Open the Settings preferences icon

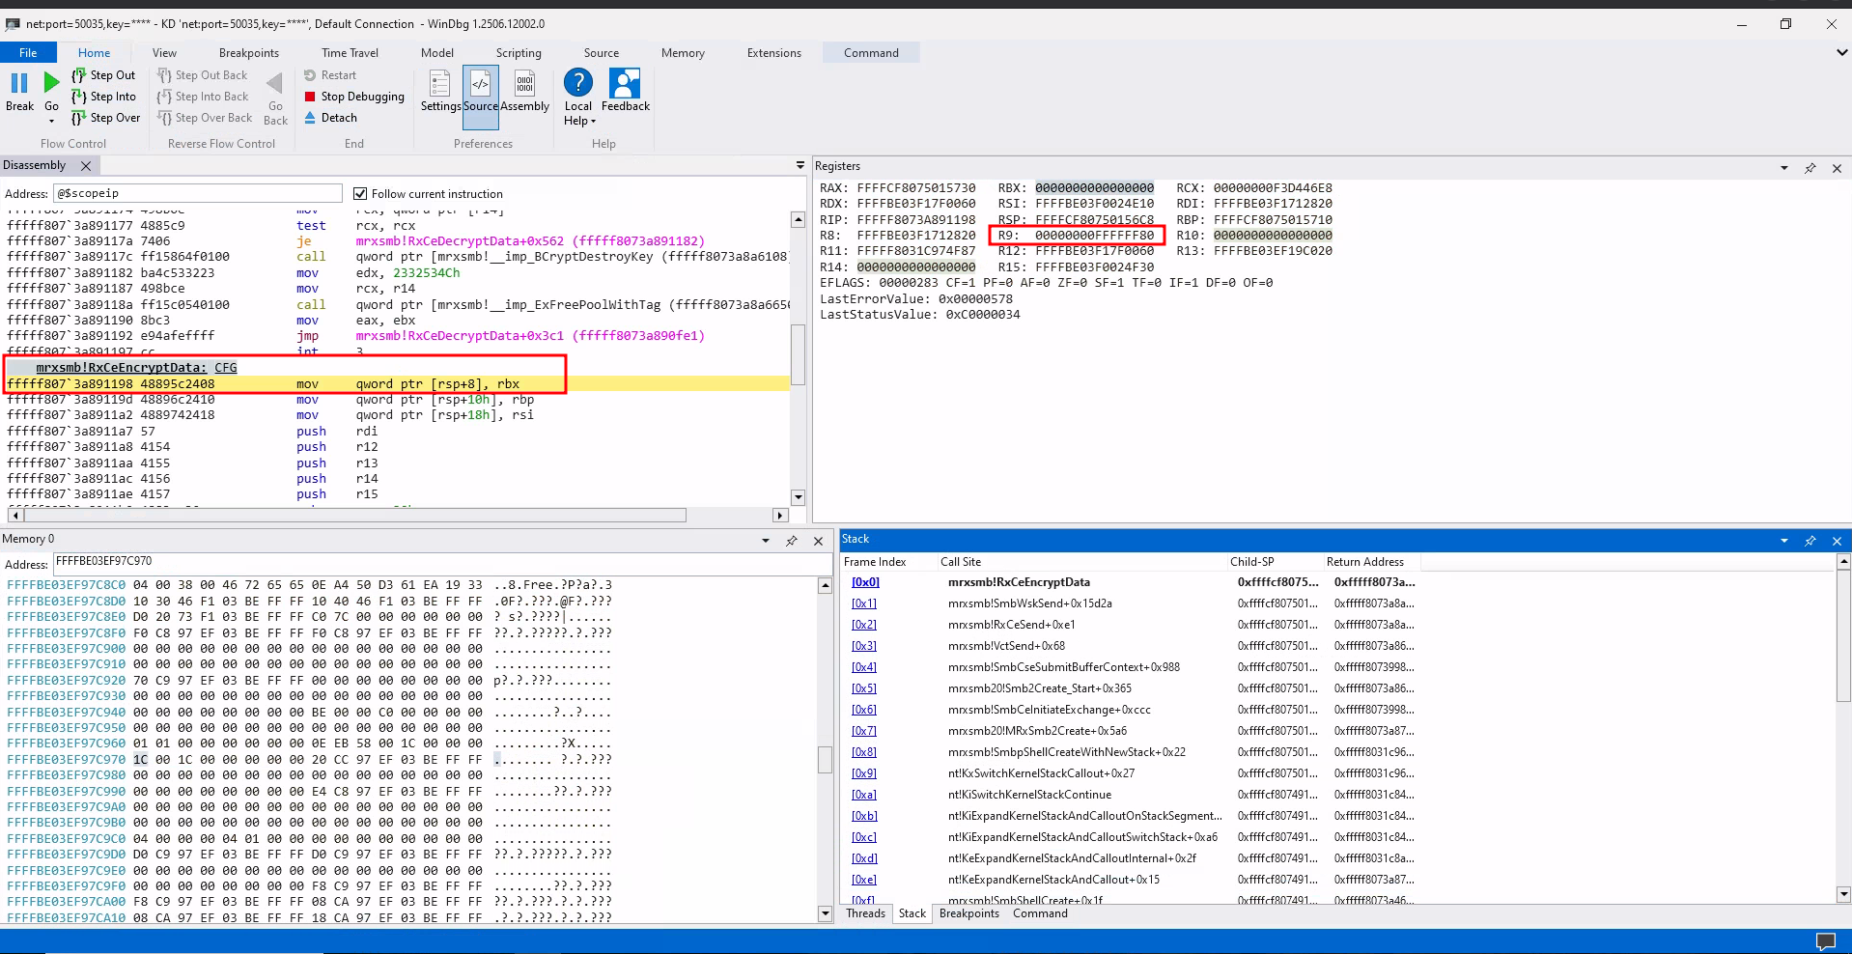click(440, 84)
